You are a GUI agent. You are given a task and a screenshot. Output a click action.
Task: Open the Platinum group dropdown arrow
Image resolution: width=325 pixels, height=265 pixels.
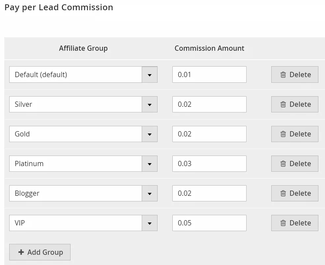(x=150, y=163)
